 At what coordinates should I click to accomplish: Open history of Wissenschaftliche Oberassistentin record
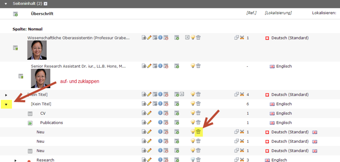[166, 38]
